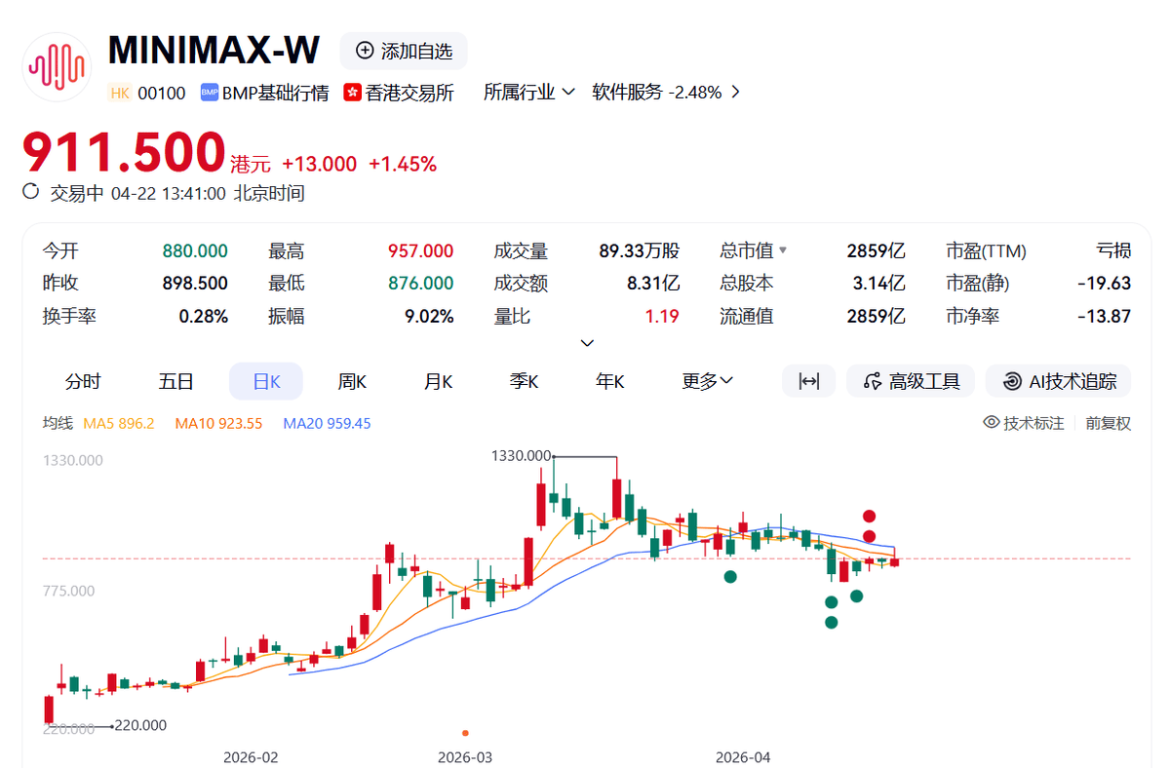Click the 成交量 value 89.33万股
The image size is (1170, 768).
(x=640, y=251)
